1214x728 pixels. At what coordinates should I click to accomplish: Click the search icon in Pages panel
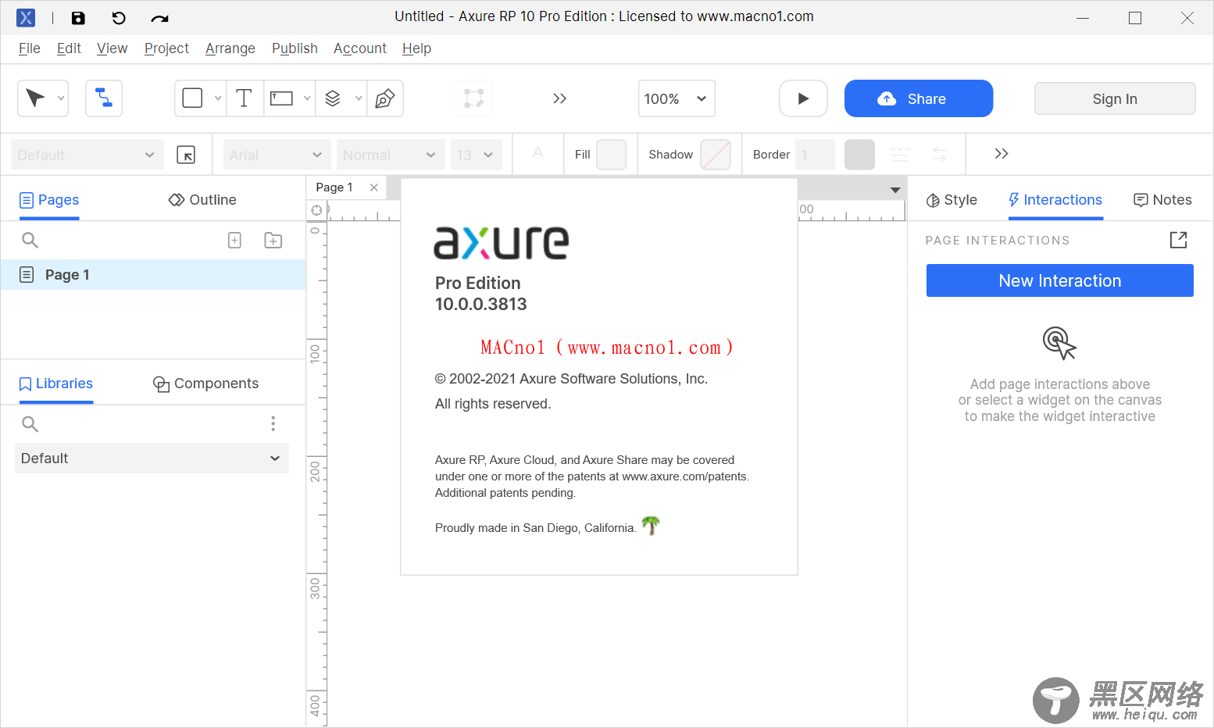[30, 240]
